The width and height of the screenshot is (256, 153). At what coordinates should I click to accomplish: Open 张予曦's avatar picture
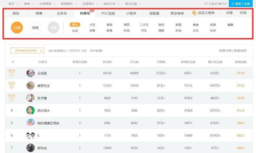click(31, 98)
